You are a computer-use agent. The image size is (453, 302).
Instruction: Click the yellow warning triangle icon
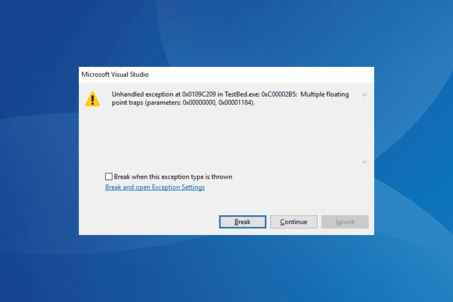93,99
